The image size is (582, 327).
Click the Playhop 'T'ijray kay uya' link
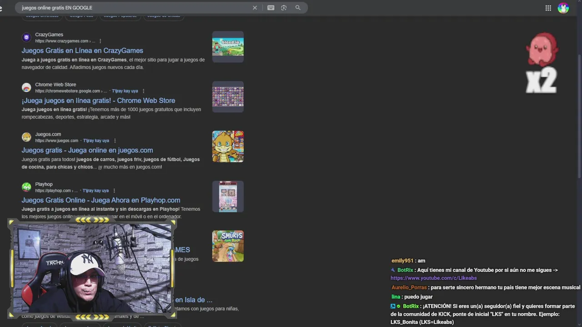point(95,191)
